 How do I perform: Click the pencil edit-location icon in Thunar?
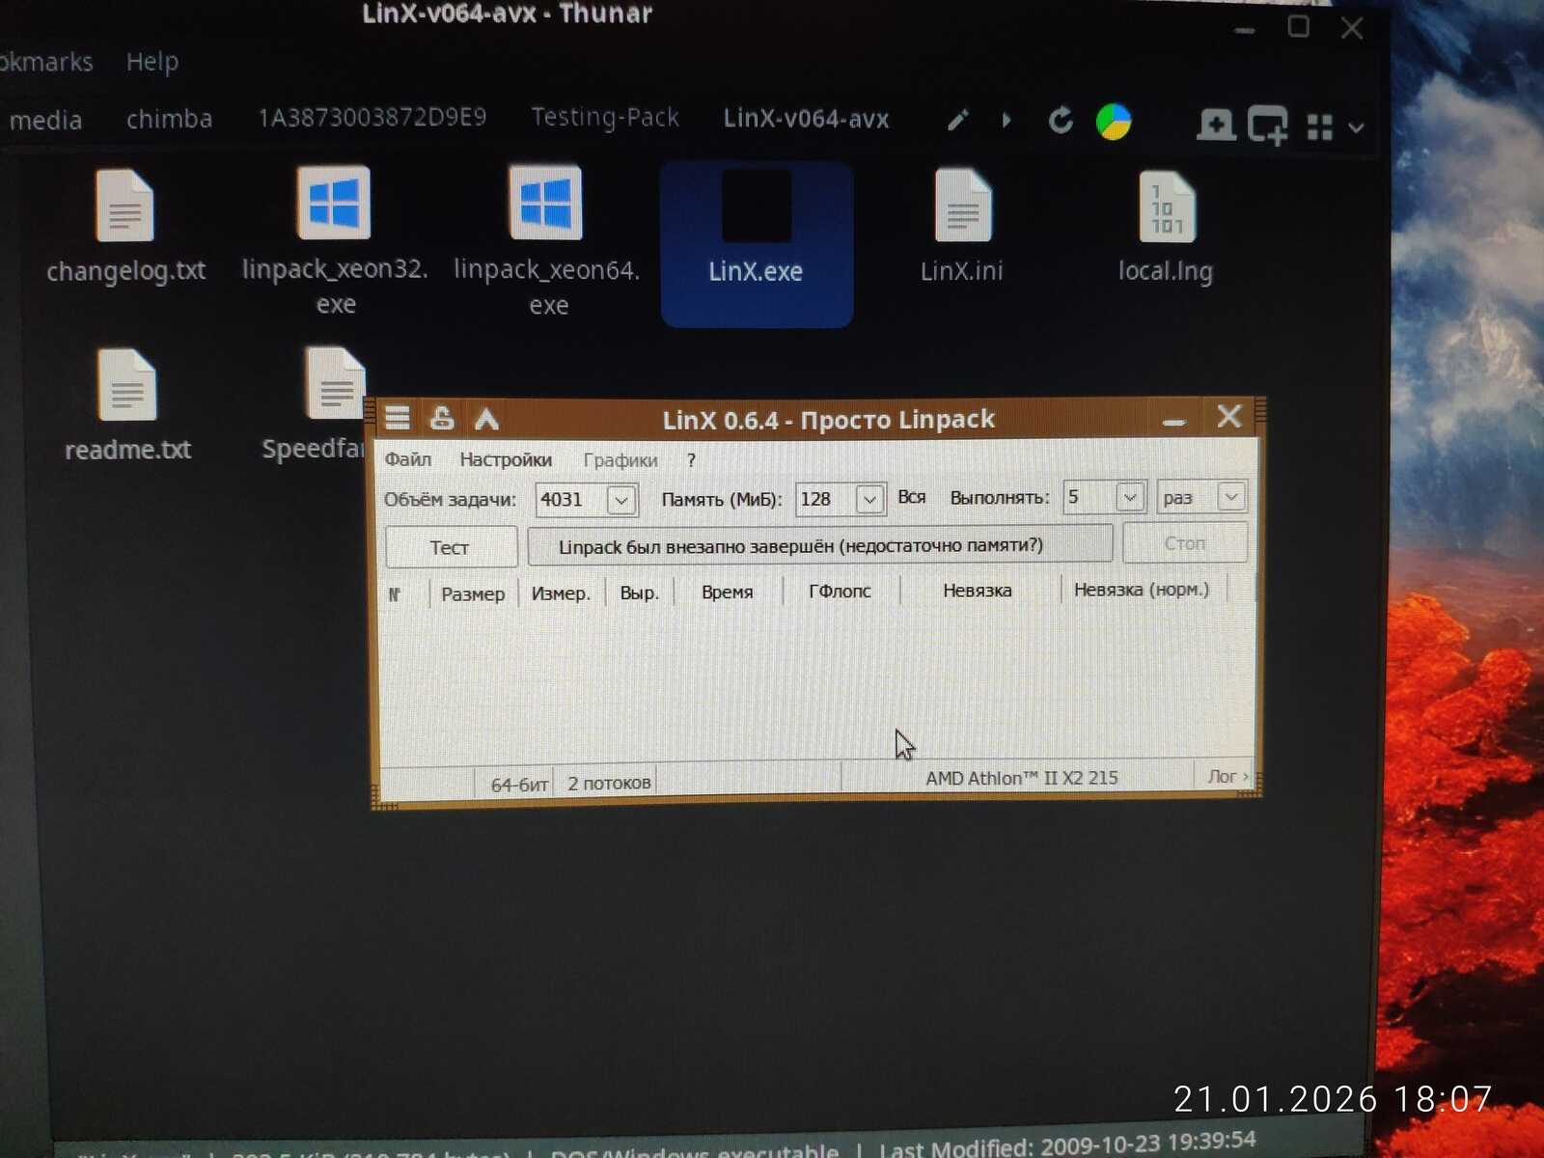click(x=957, y=121)
